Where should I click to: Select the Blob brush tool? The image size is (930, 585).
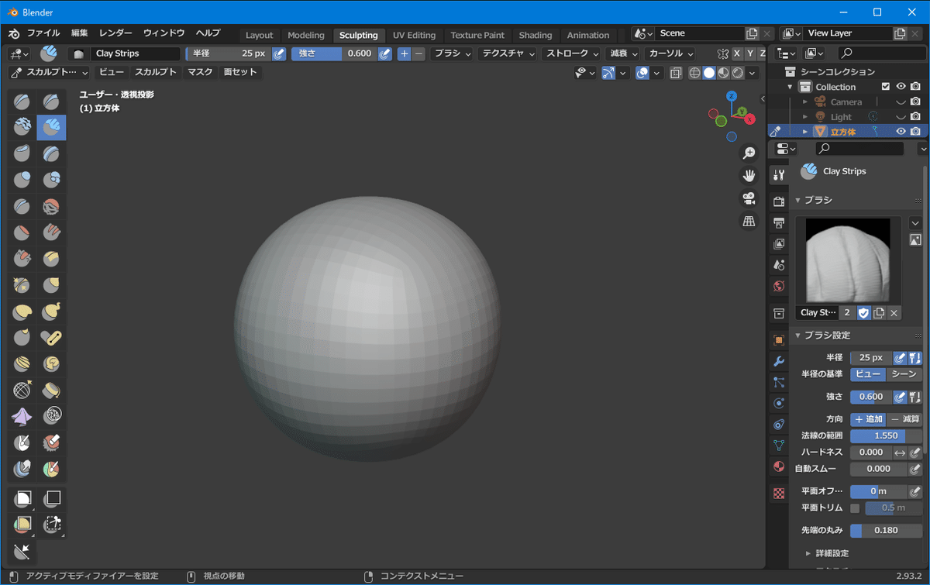[x=51, y=181]
